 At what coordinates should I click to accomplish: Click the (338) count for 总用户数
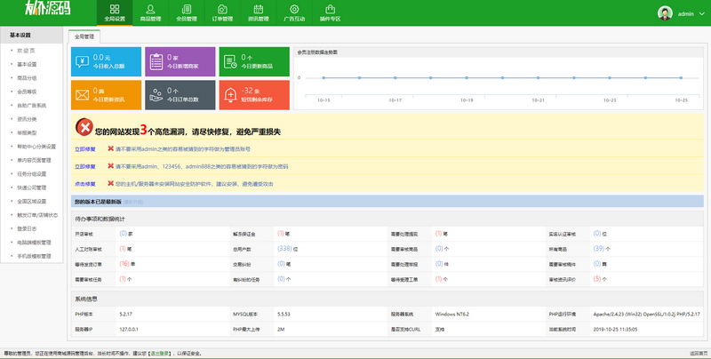(284, 249)
